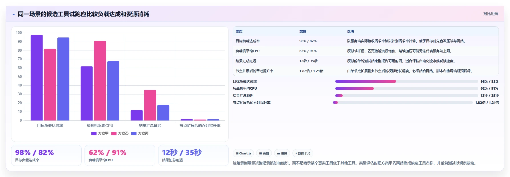The width and height of the screenshot is (510, 177).
Task: Click the 62% / 91% progress bar value
Action: point(489,88)
